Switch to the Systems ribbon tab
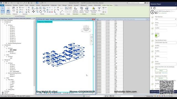 pyautogui.click(x=21, y=5)
